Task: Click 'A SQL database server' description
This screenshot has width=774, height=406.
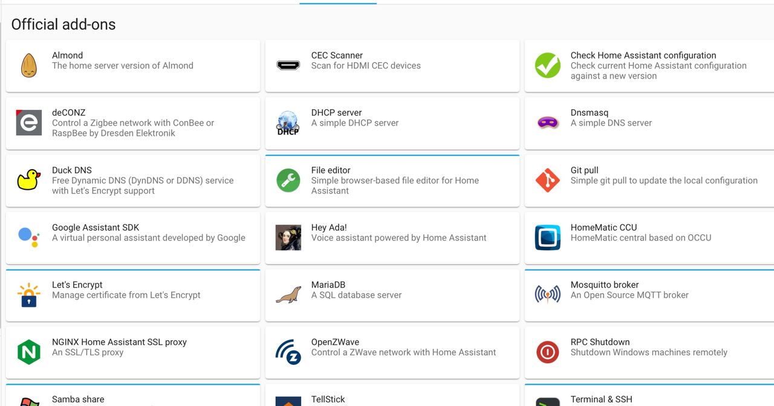Action: [356, 295]
